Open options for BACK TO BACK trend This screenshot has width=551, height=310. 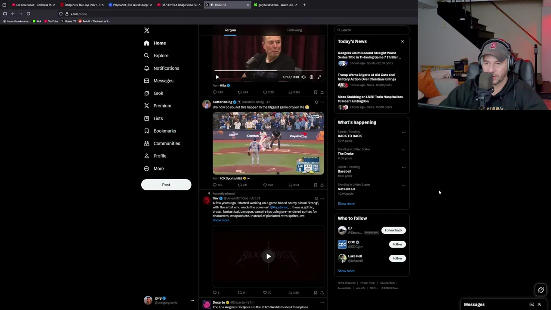(404, 132)
